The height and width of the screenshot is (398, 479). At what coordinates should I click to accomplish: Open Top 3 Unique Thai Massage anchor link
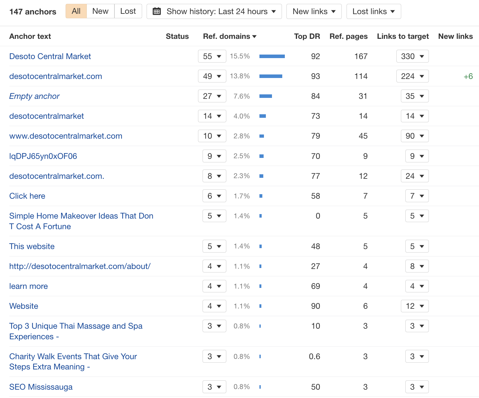click(x=76, y=331)
